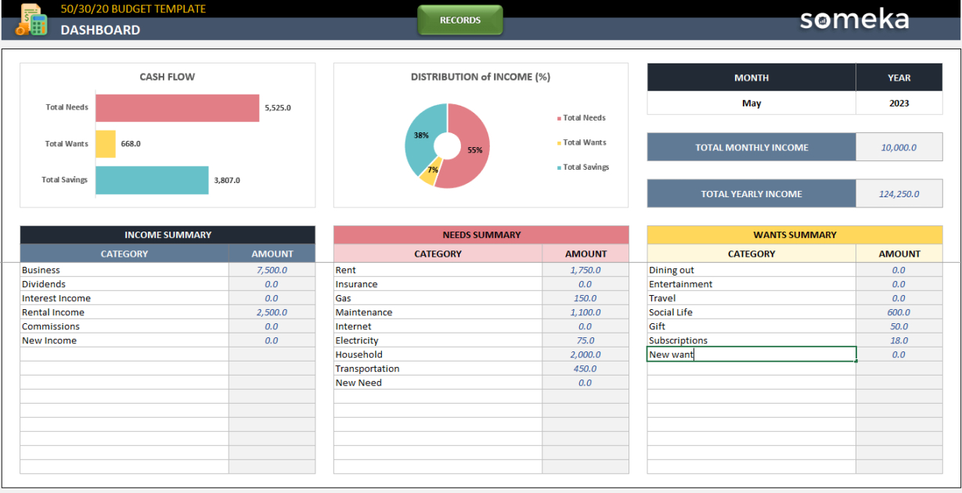Select the Household amount cell
Screen dimensions: 962x493
coord(585,354)
